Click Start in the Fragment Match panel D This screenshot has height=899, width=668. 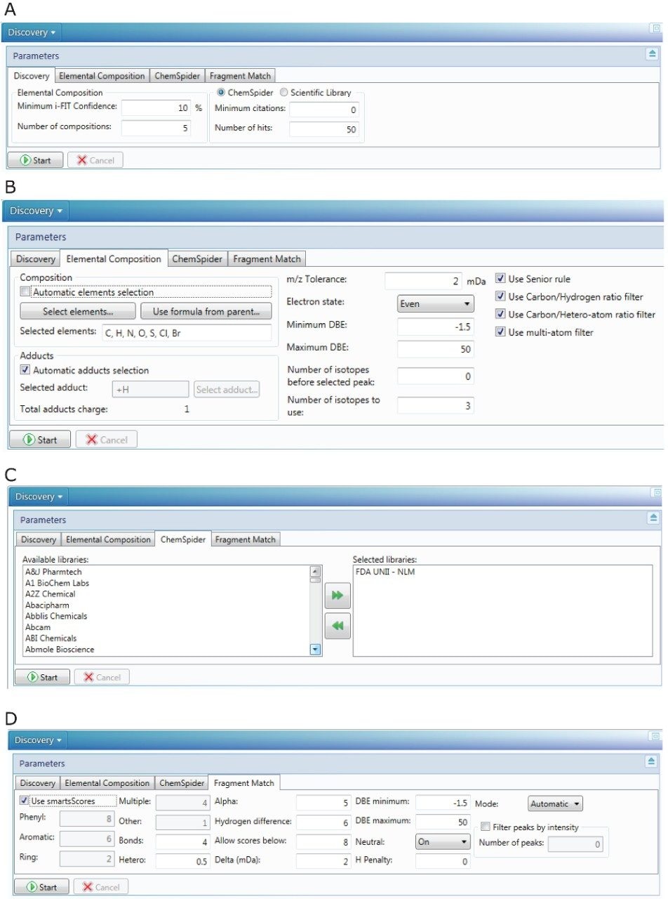click(41, 886)
